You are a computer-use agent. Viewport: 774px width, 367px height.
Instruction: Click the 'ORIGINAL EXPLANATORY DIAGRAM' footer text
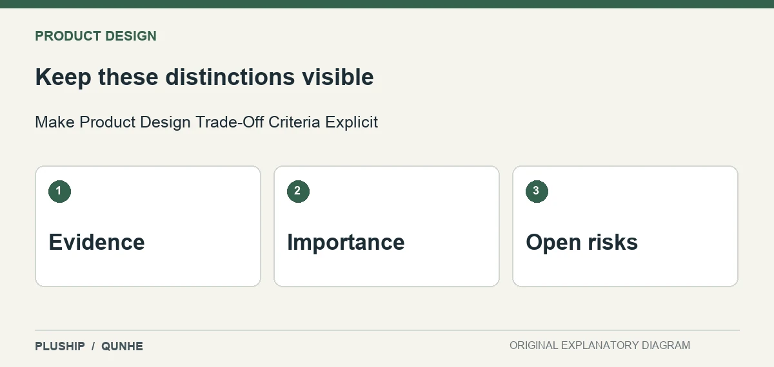[x=600, y=346]
